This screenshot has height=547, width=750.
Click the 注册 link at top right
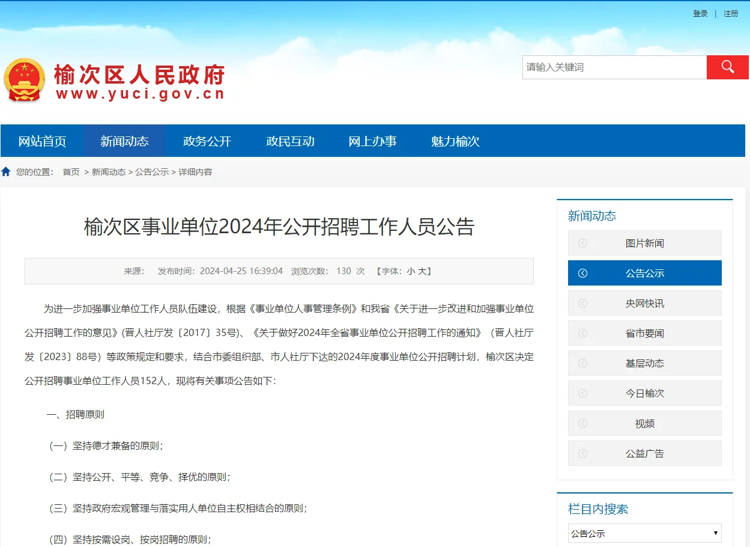point(731,13)
